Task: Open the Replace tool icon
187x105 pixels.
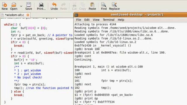Action: [x=114, y=6]
